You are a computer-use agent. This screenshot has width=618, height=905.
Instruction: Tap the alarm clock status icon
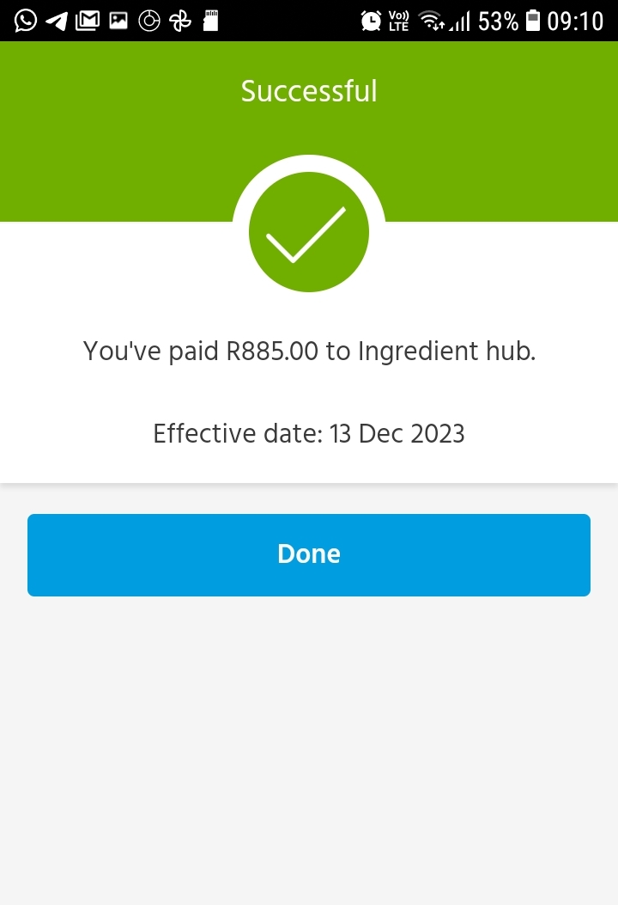(x=371, y=21)
